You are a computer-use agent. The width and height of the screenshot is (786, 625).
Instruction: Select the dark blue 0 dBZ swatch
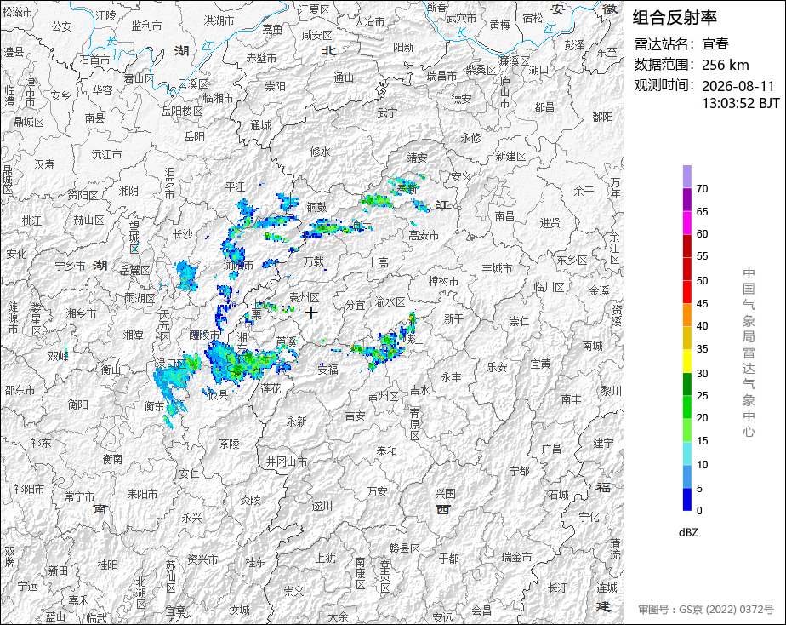pyautogui.click(x=686, y=500)
